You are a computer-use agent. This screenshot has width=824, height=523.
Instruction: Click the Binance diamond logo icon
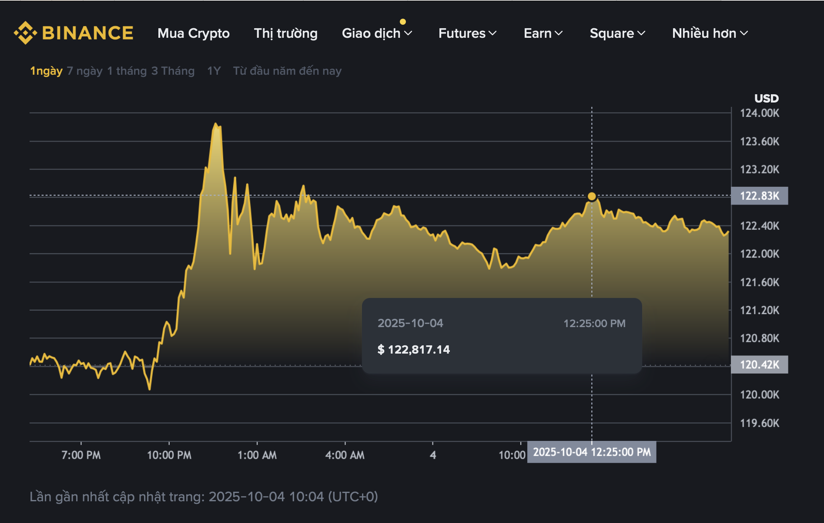click(x=25, y=32)
